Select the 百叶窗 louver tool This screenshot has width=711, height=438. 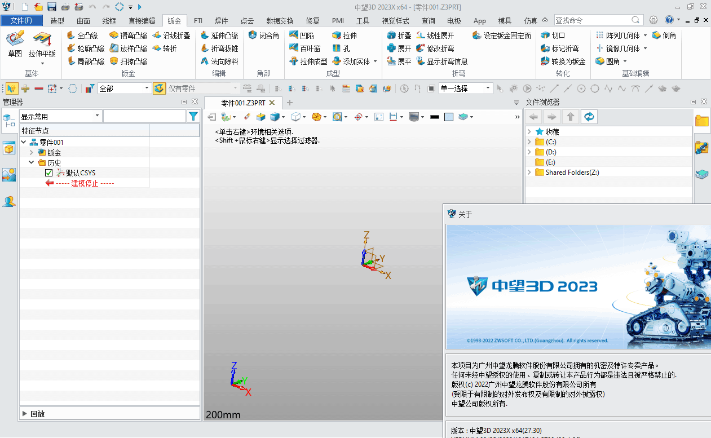click(304, 48)
